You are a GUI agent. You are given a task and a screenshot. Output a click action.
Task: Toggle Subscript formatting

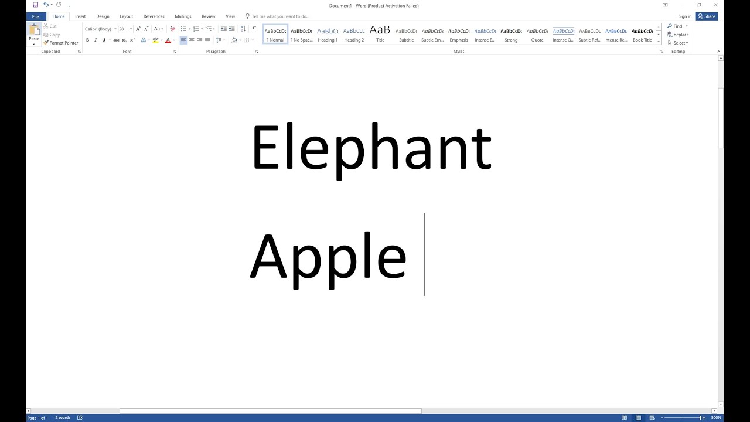coord(124,40)
